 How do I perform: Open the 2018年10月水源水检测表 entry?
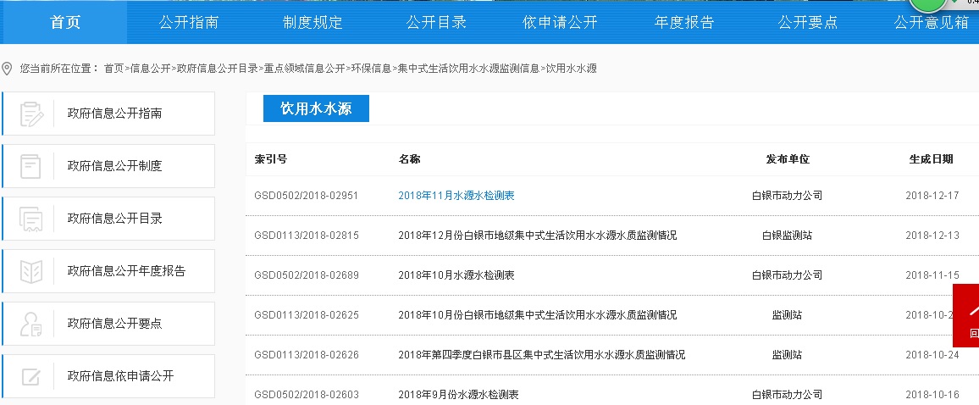pyautogui.click(x=456, y=275)
